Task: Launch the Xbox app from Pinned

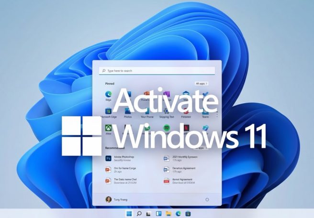Action: (108, 130)
